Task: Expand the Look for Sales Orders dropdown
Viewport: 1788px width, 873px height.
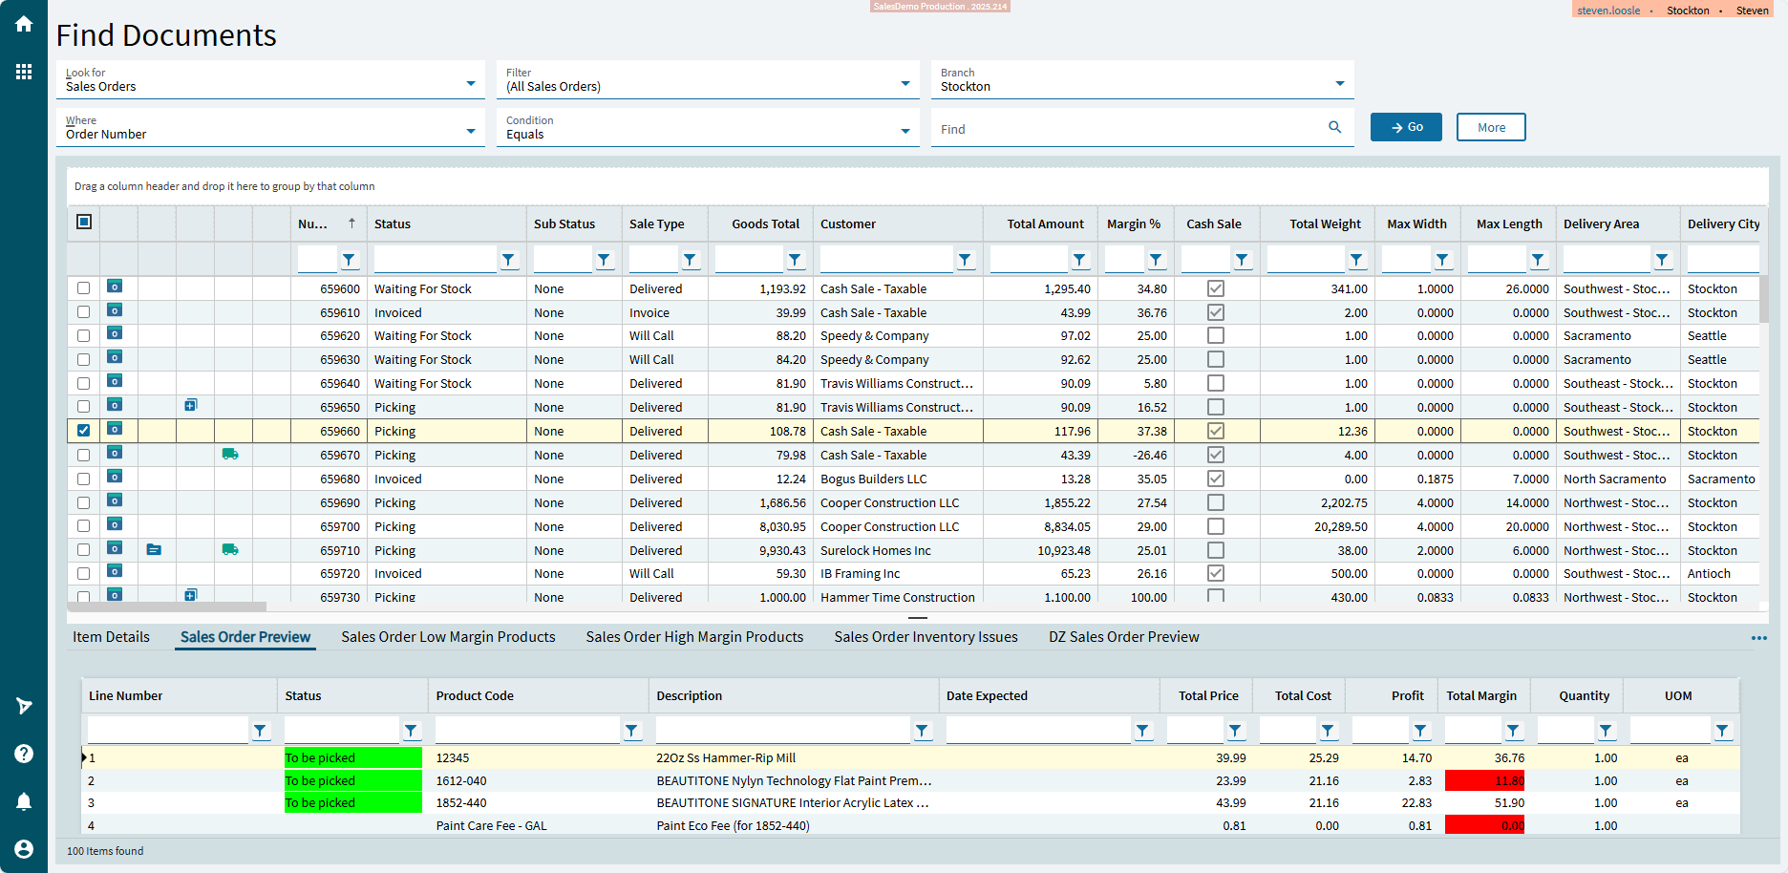Action: coord(470,83)
